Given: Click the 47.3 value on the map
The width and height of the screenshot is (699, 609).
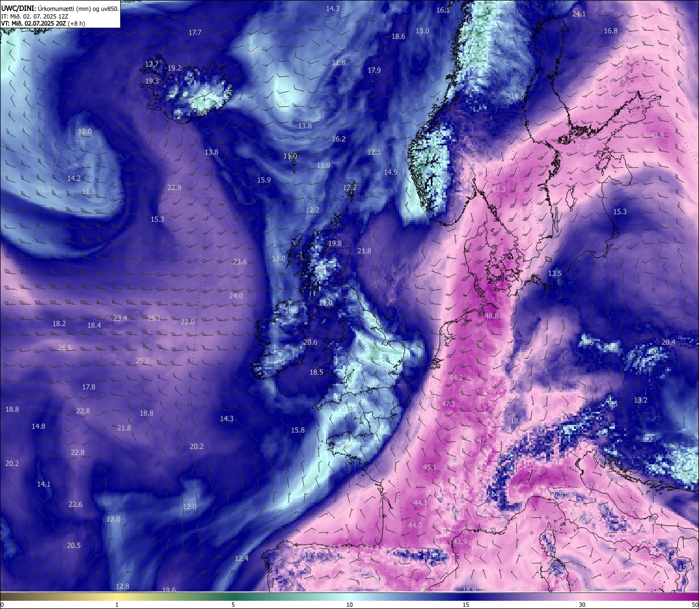Looking at the screenshot, I should coord(448,404).
